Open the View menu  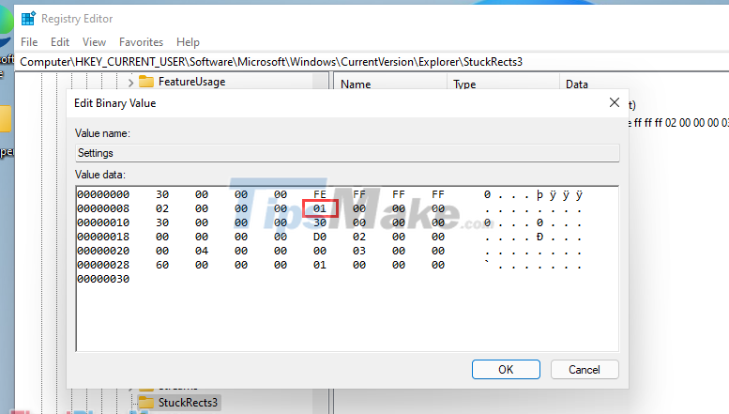95,42
